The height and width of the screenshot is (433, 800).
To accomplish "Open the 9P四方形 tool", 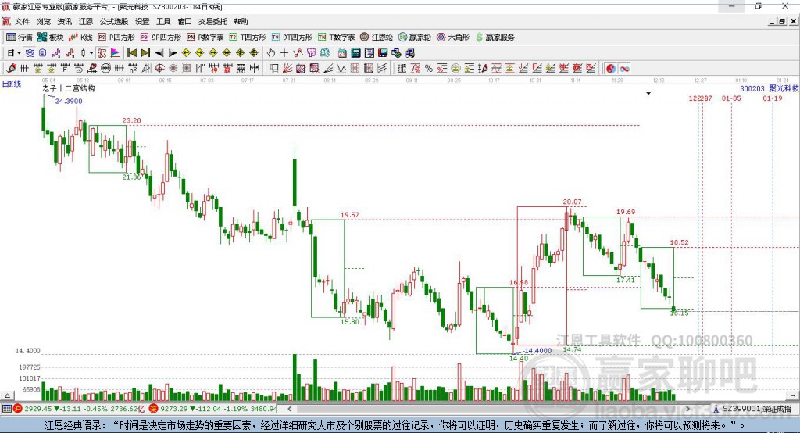I will coord(161,38).
